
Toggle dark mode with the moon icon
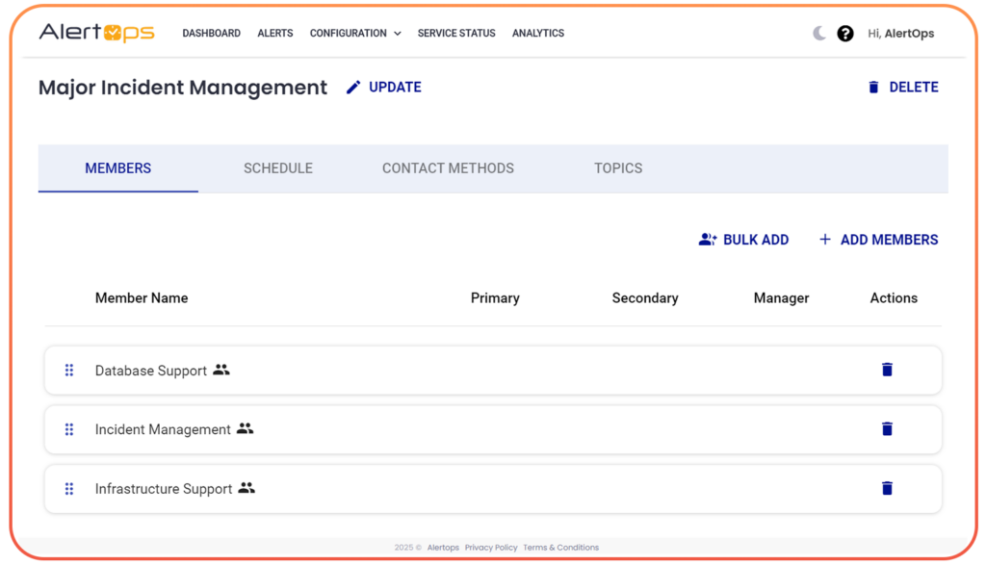pyautogui.click(x=817, y=33)
